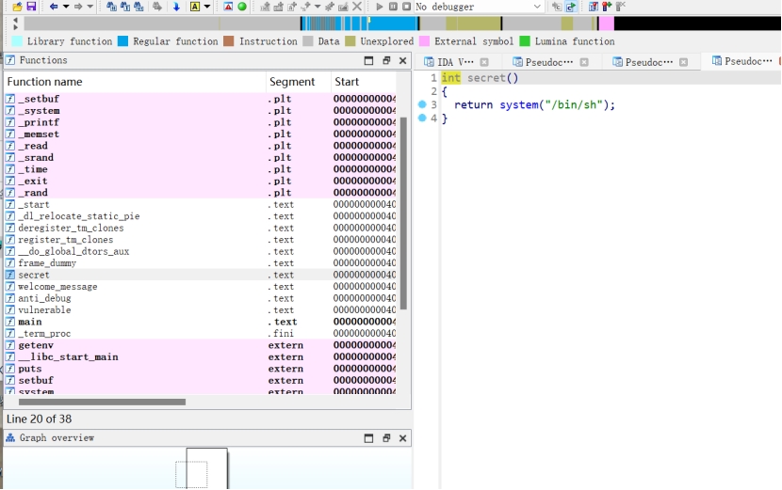Viewport: 782px width, 490px height.
Task: Click the green circle toolbar icon
Action: 242,7
